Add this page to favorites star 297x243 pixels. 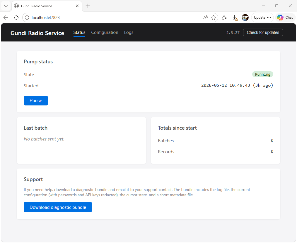(214, 18)
